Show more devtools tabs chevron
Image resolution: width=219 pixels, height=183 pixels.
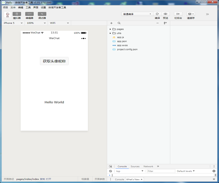(x=158, y=166)
